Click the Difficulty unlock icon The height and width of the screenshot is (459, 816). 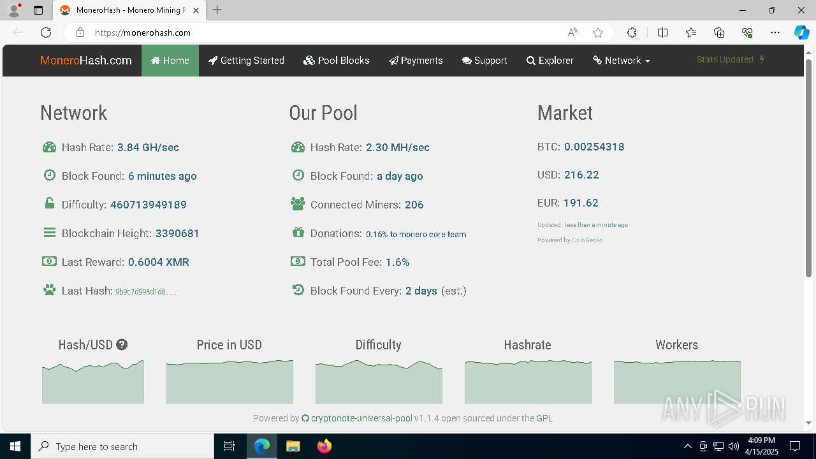click(49, 203)
